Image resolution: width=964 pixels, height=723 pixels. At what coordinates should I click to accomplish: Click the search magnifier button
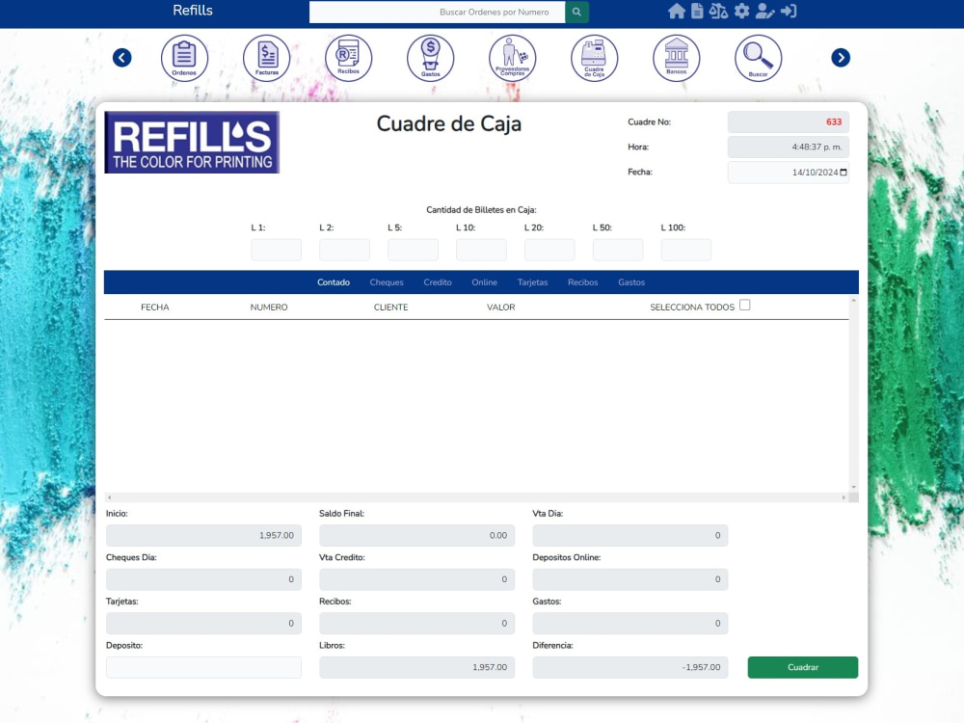click(576, 12)
